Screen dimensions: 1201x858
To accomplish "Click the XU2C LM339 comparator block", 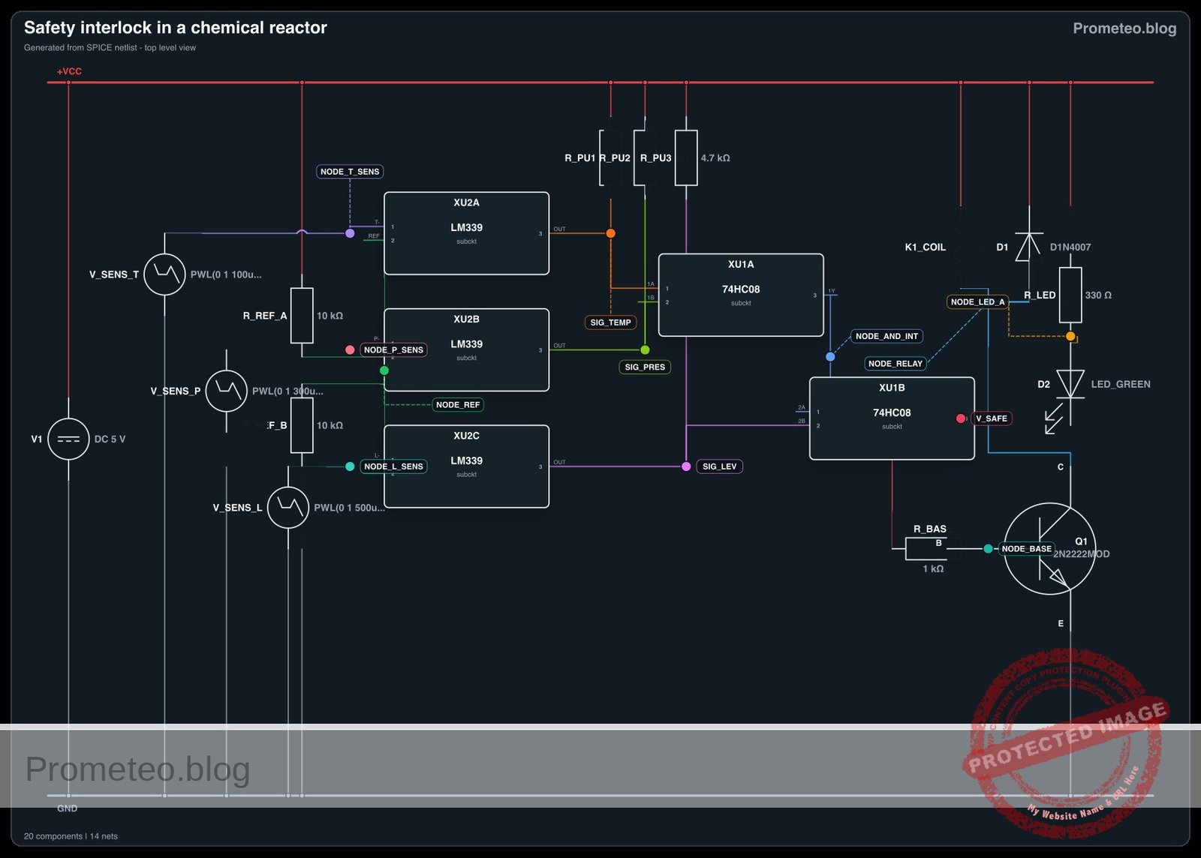I will [x=466, y=466].
